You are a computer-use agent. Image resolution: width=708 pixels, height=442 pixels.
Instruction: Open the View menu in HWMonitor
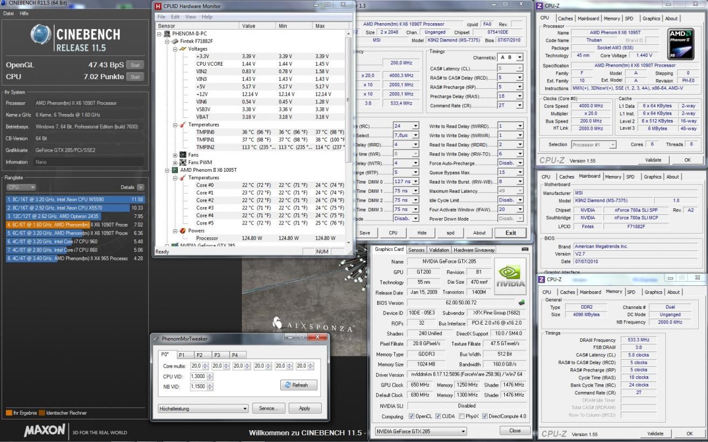(191, 17)
